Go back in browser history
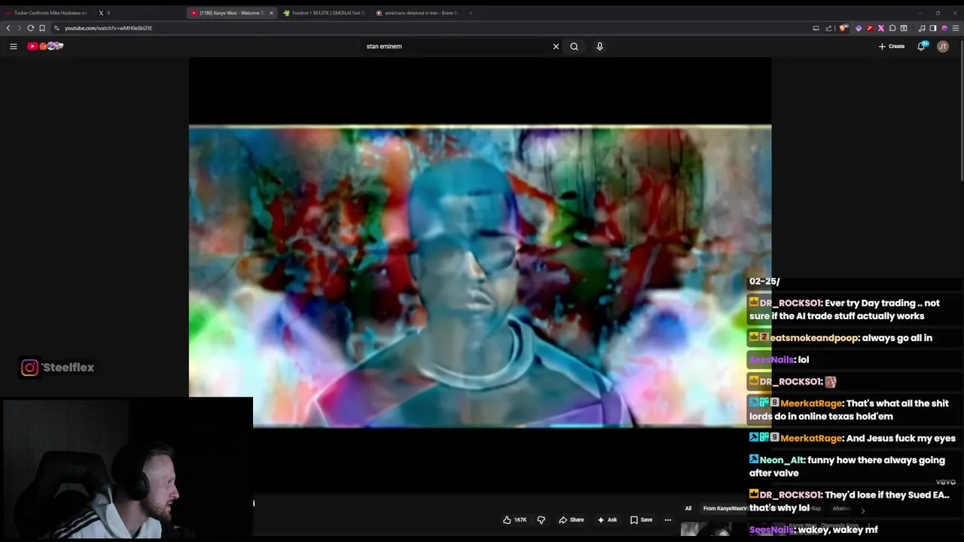This screenshot has width=964, height=542. pyautogui.click(x=8, y=28)
